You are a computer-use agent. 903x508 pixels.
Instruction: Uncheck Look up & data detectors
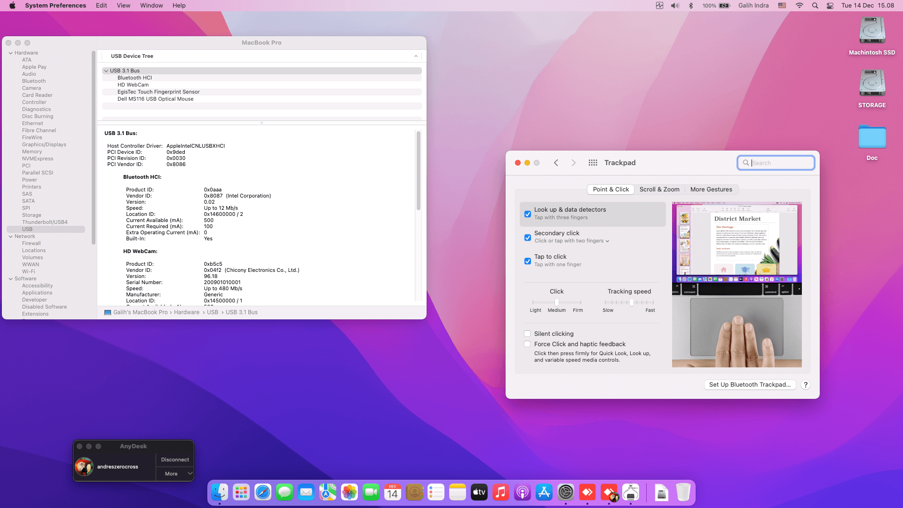coord(528,214)
